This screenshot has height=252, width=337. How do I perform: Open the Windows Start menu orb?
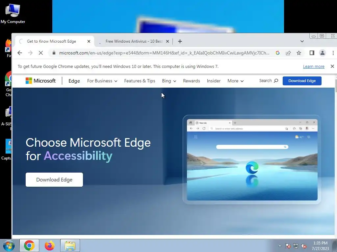point(8,245)
